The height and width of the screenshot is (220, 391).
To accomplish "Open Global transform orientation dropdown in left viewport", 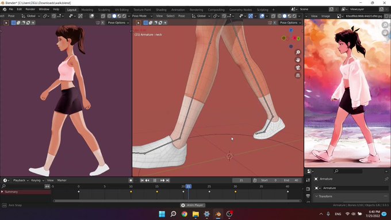I will click(x=30, y=16).
